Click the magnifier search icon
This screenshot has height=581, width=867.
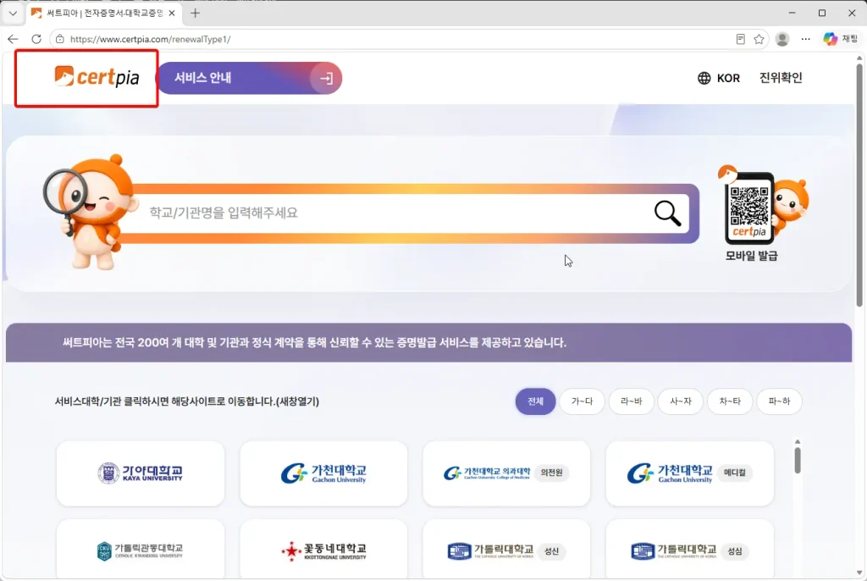[667, 213]
